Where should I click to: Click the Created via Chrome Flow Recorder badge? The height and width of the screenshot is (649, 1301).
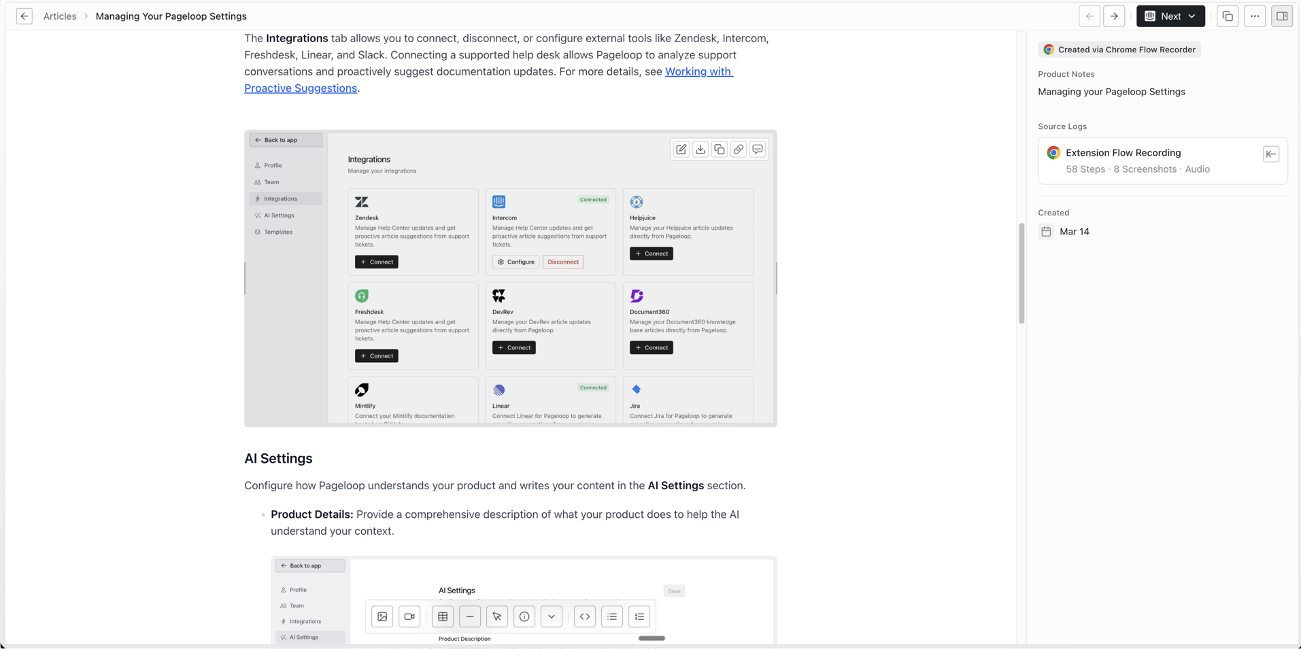click(x=1119, y=50)
